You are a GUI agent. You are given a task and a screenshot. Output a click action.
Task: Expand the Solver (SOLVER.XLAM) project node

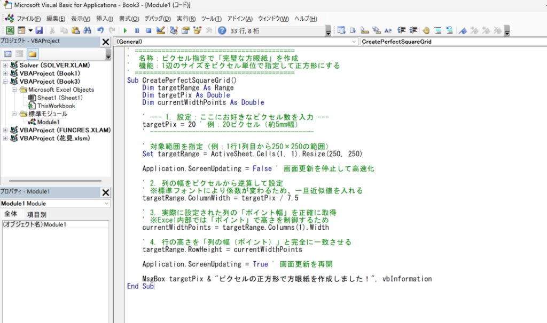pos(5,65)
